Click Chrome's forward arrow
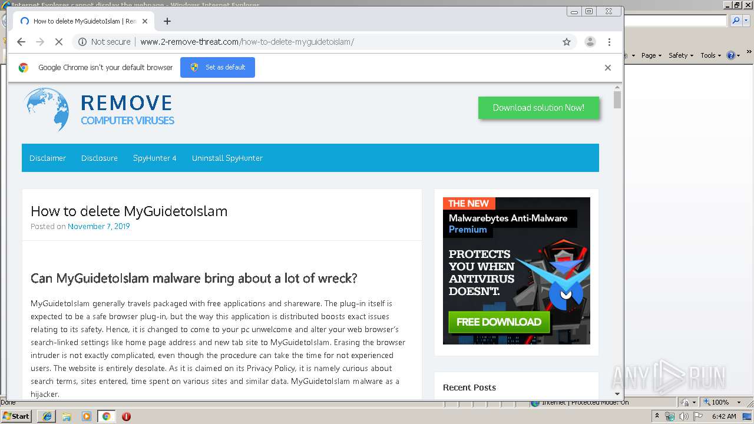Screen dimensions: 754x424 click(40, 42)
